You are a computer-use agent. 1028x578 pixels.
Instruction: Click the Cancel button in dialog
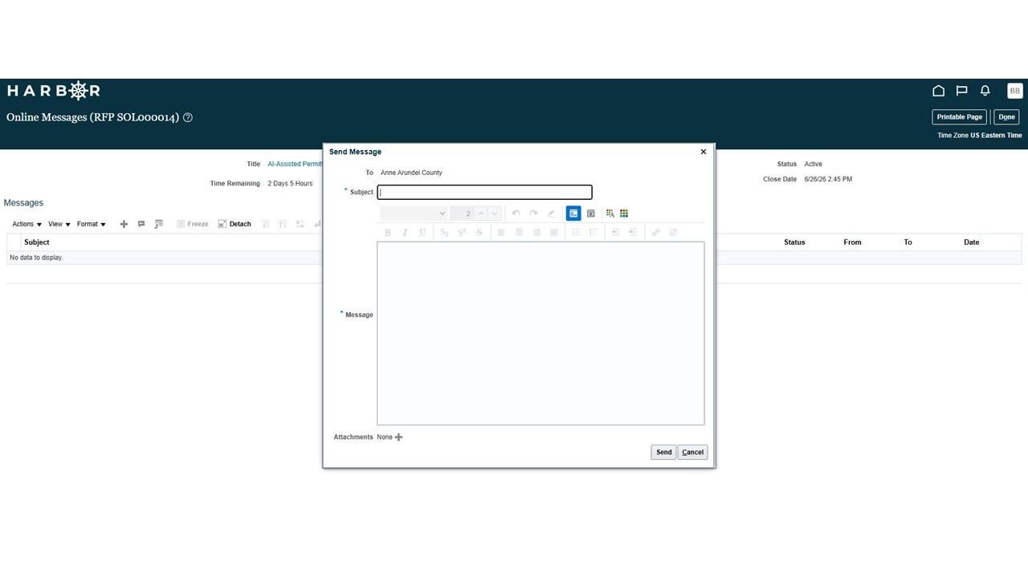point(692,452)
